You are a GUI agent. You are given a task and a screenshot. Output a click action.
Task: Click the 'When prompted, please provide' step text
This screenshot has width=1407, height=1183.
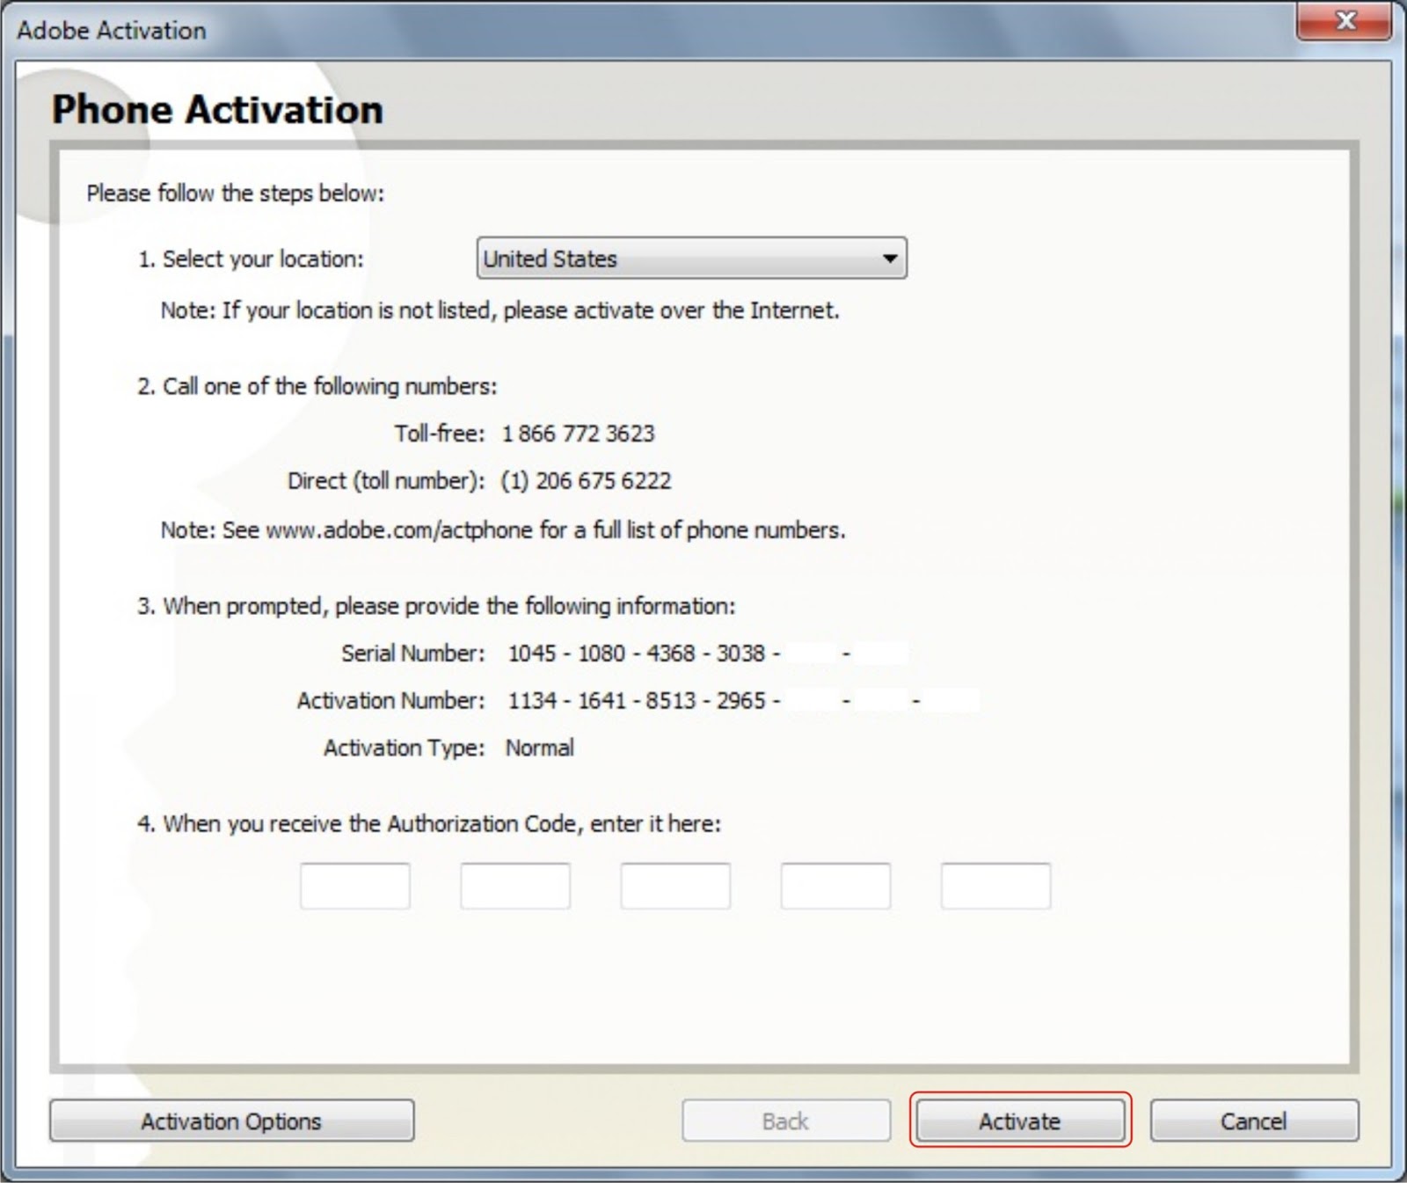click(436, 606)
